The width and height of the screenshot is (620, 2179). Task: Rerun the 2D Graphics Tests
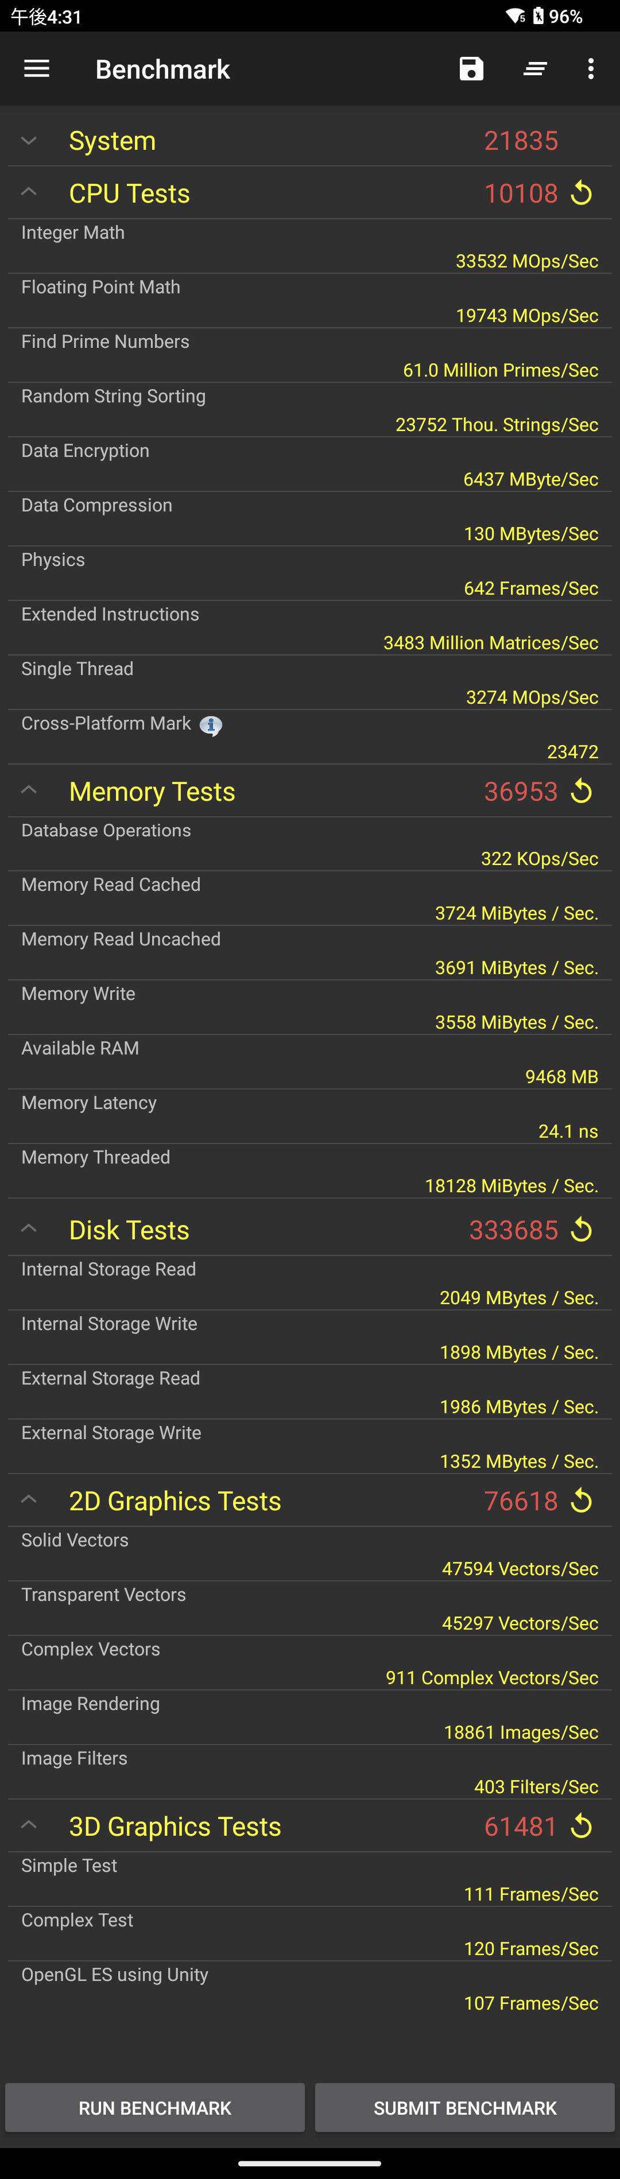pyautogui.click(x=581, y=1501)
